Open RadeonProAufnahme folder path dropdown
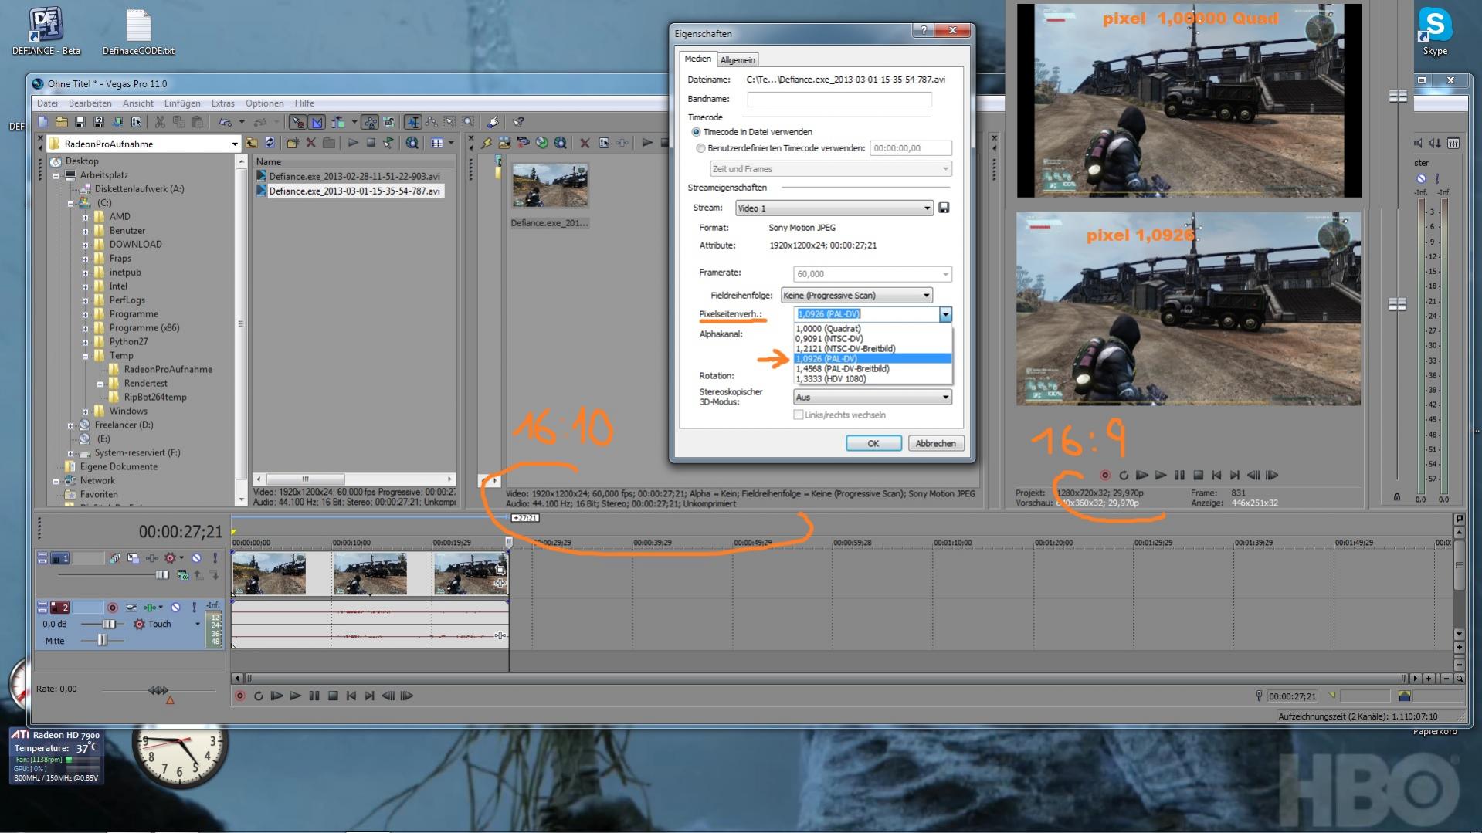Image resolution: width=1482 pixels, height=833 pixels. pyautogui.click(x=235, y=144)
